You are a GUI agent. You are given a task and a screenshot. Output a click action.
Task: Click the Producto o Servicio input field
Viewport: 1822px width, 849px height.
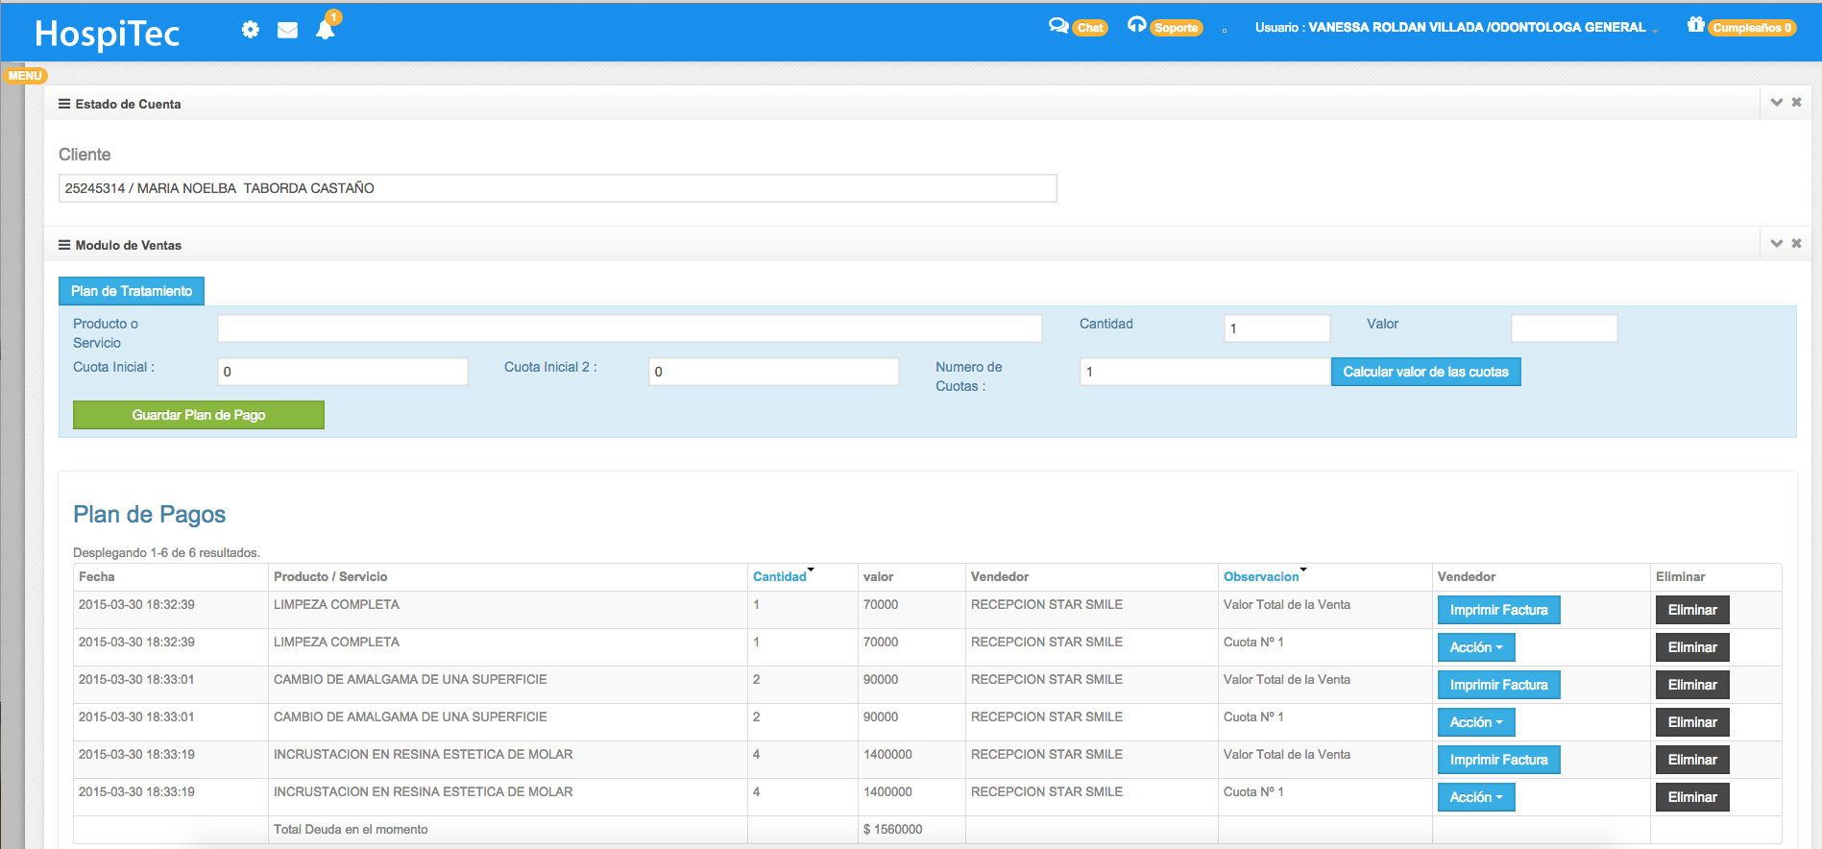click(x=629, y=328)
